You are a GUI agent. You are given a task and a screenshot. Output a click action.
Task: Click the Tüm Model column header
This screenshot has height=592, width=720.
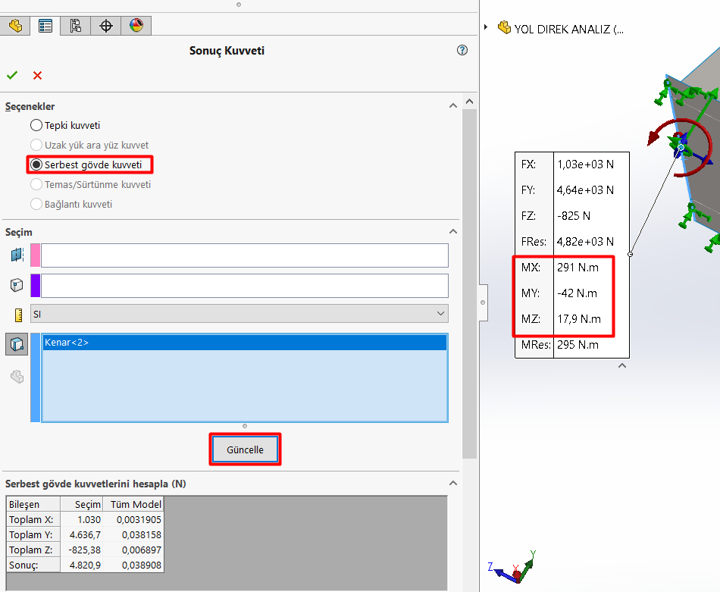pos(133,504)
